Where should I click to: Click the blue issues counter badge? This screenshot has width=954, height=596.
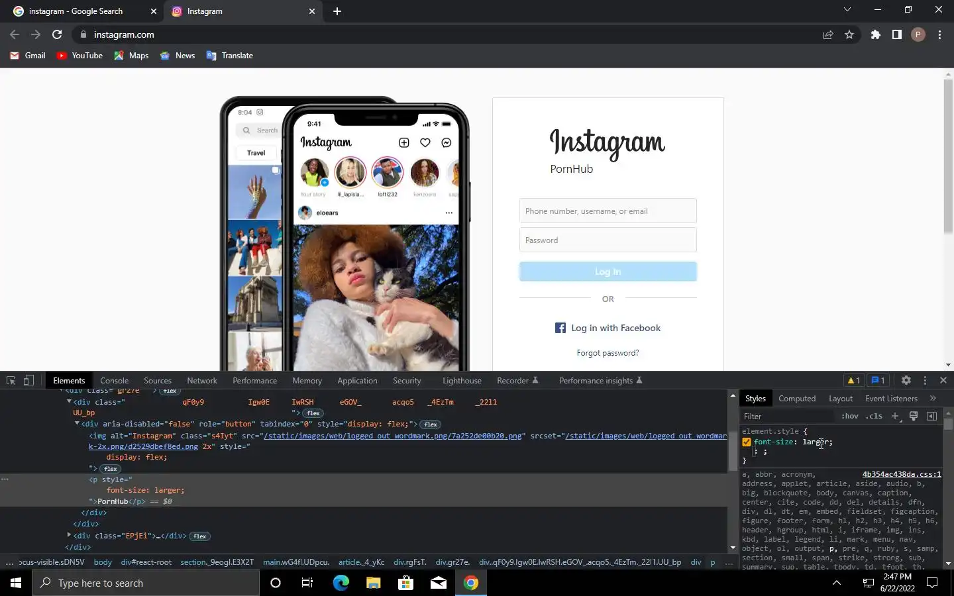878,380
